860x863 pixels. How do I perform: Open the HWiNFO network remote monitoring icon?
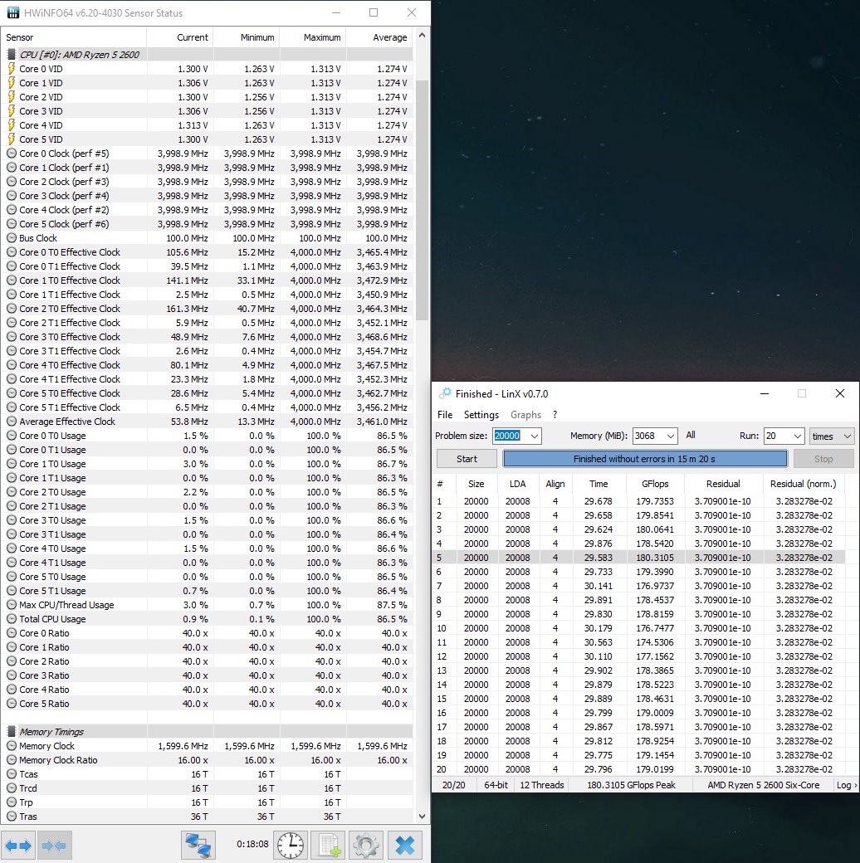pos(198,845)
